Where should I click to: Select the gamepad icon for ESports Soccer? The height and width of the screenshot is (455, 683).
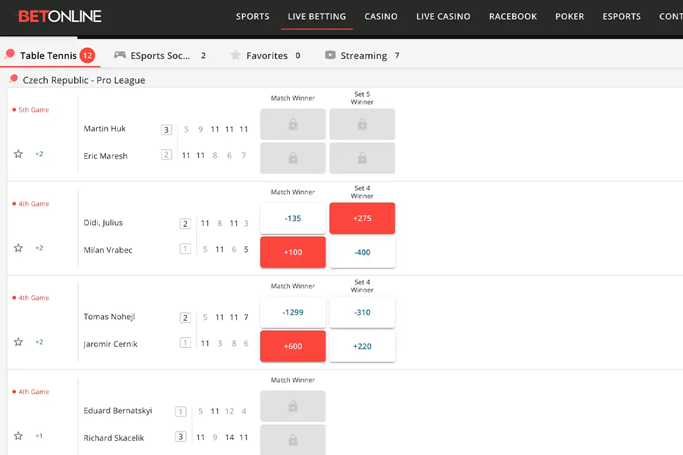point(120,55)
